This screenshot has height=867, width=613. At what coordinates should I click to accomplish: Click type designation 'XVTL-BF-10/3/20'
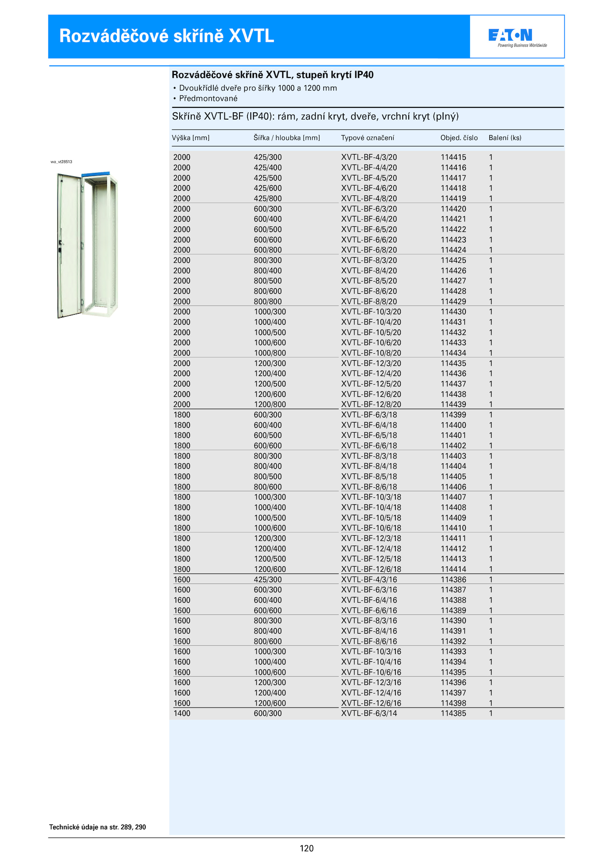(371, 312)
